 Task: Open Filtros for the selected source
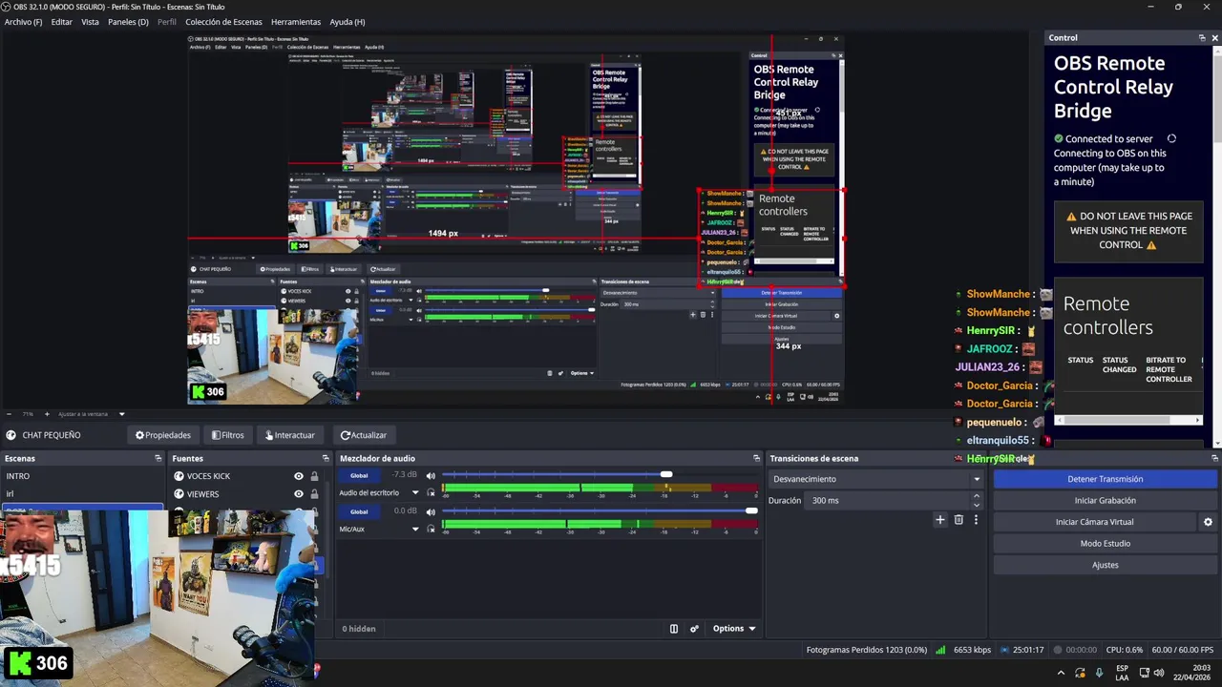[227, 435]
